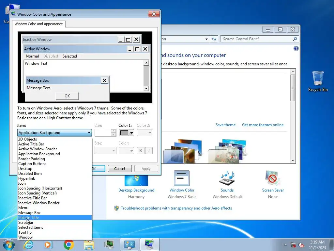Collapse the Item dropdown list

point(89,133)
